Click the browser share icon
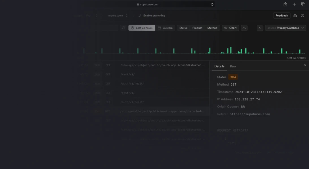This screenshot has height=169, width=309. point(285,4)
